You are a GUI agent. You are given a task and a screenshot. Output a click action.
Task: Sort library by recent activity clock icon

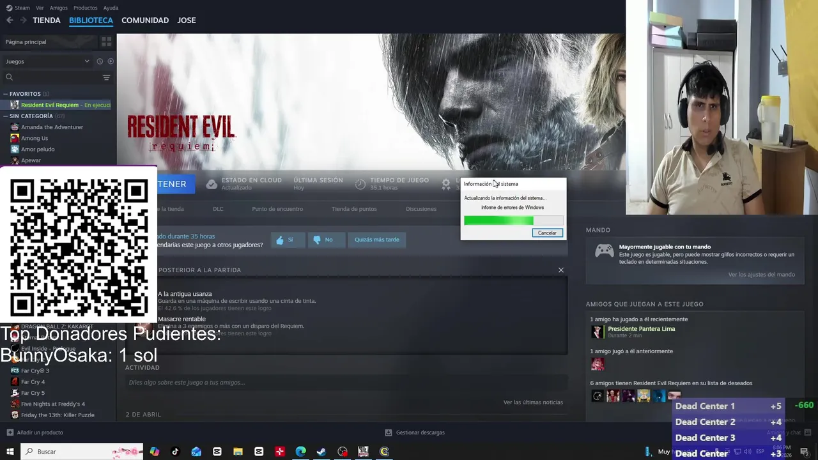tap(100, 61)
